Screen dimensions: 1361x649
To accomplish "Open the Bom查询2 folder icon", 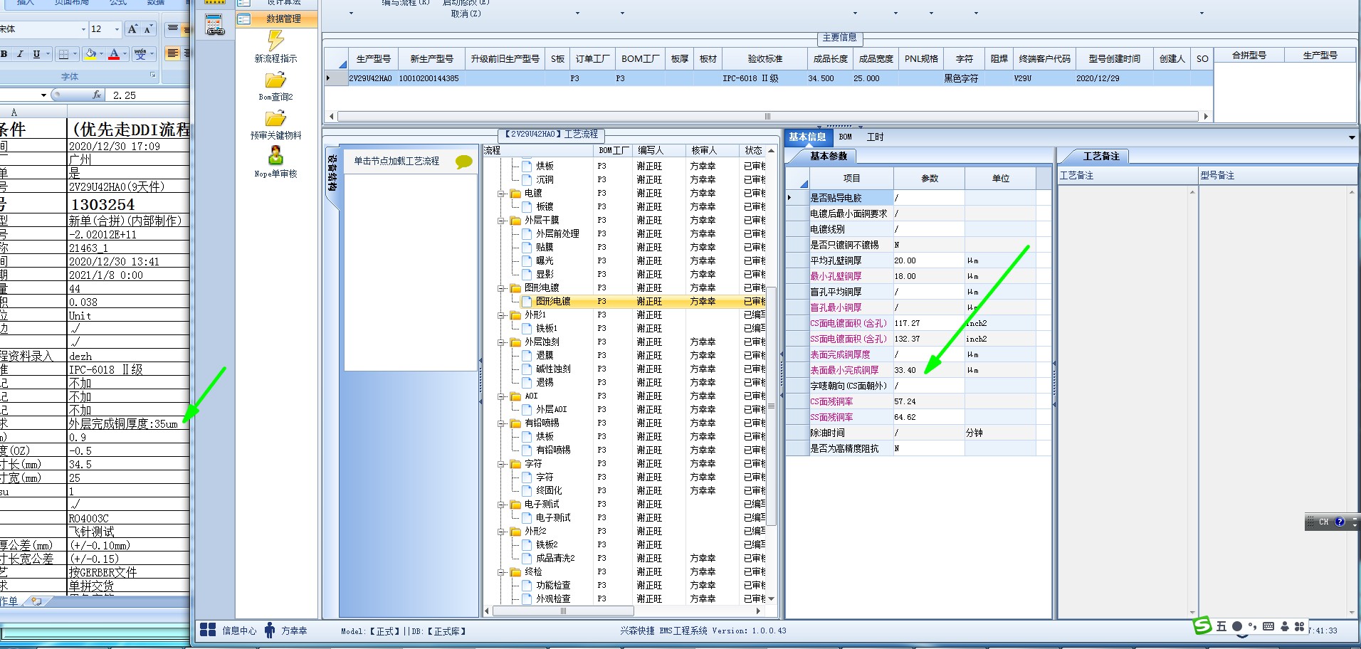I will 275,80.
